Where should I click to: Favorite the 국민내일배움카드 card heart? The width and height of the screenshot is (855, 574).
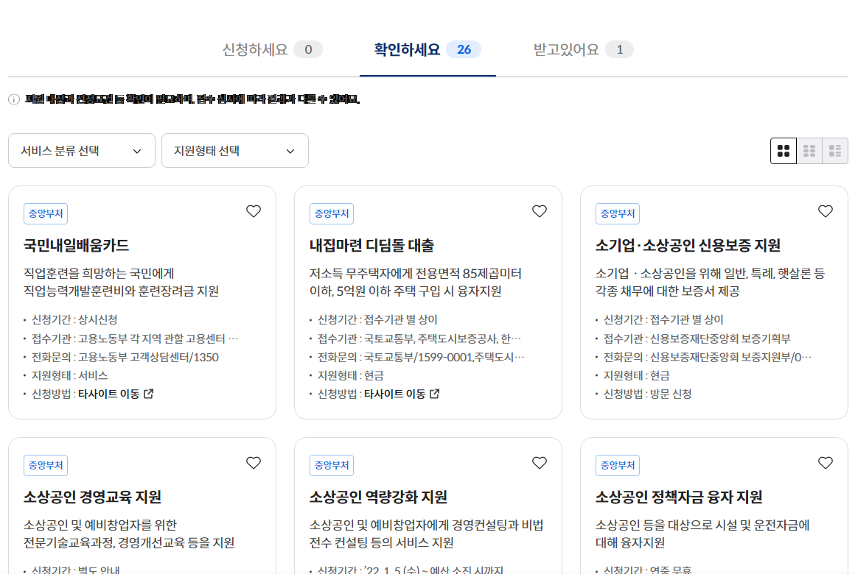tap(253, 210)
